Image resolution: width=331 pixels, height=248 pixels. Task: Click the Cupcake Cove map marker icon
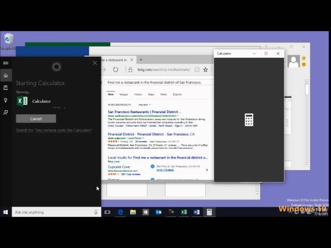click(x=153, y=166)
